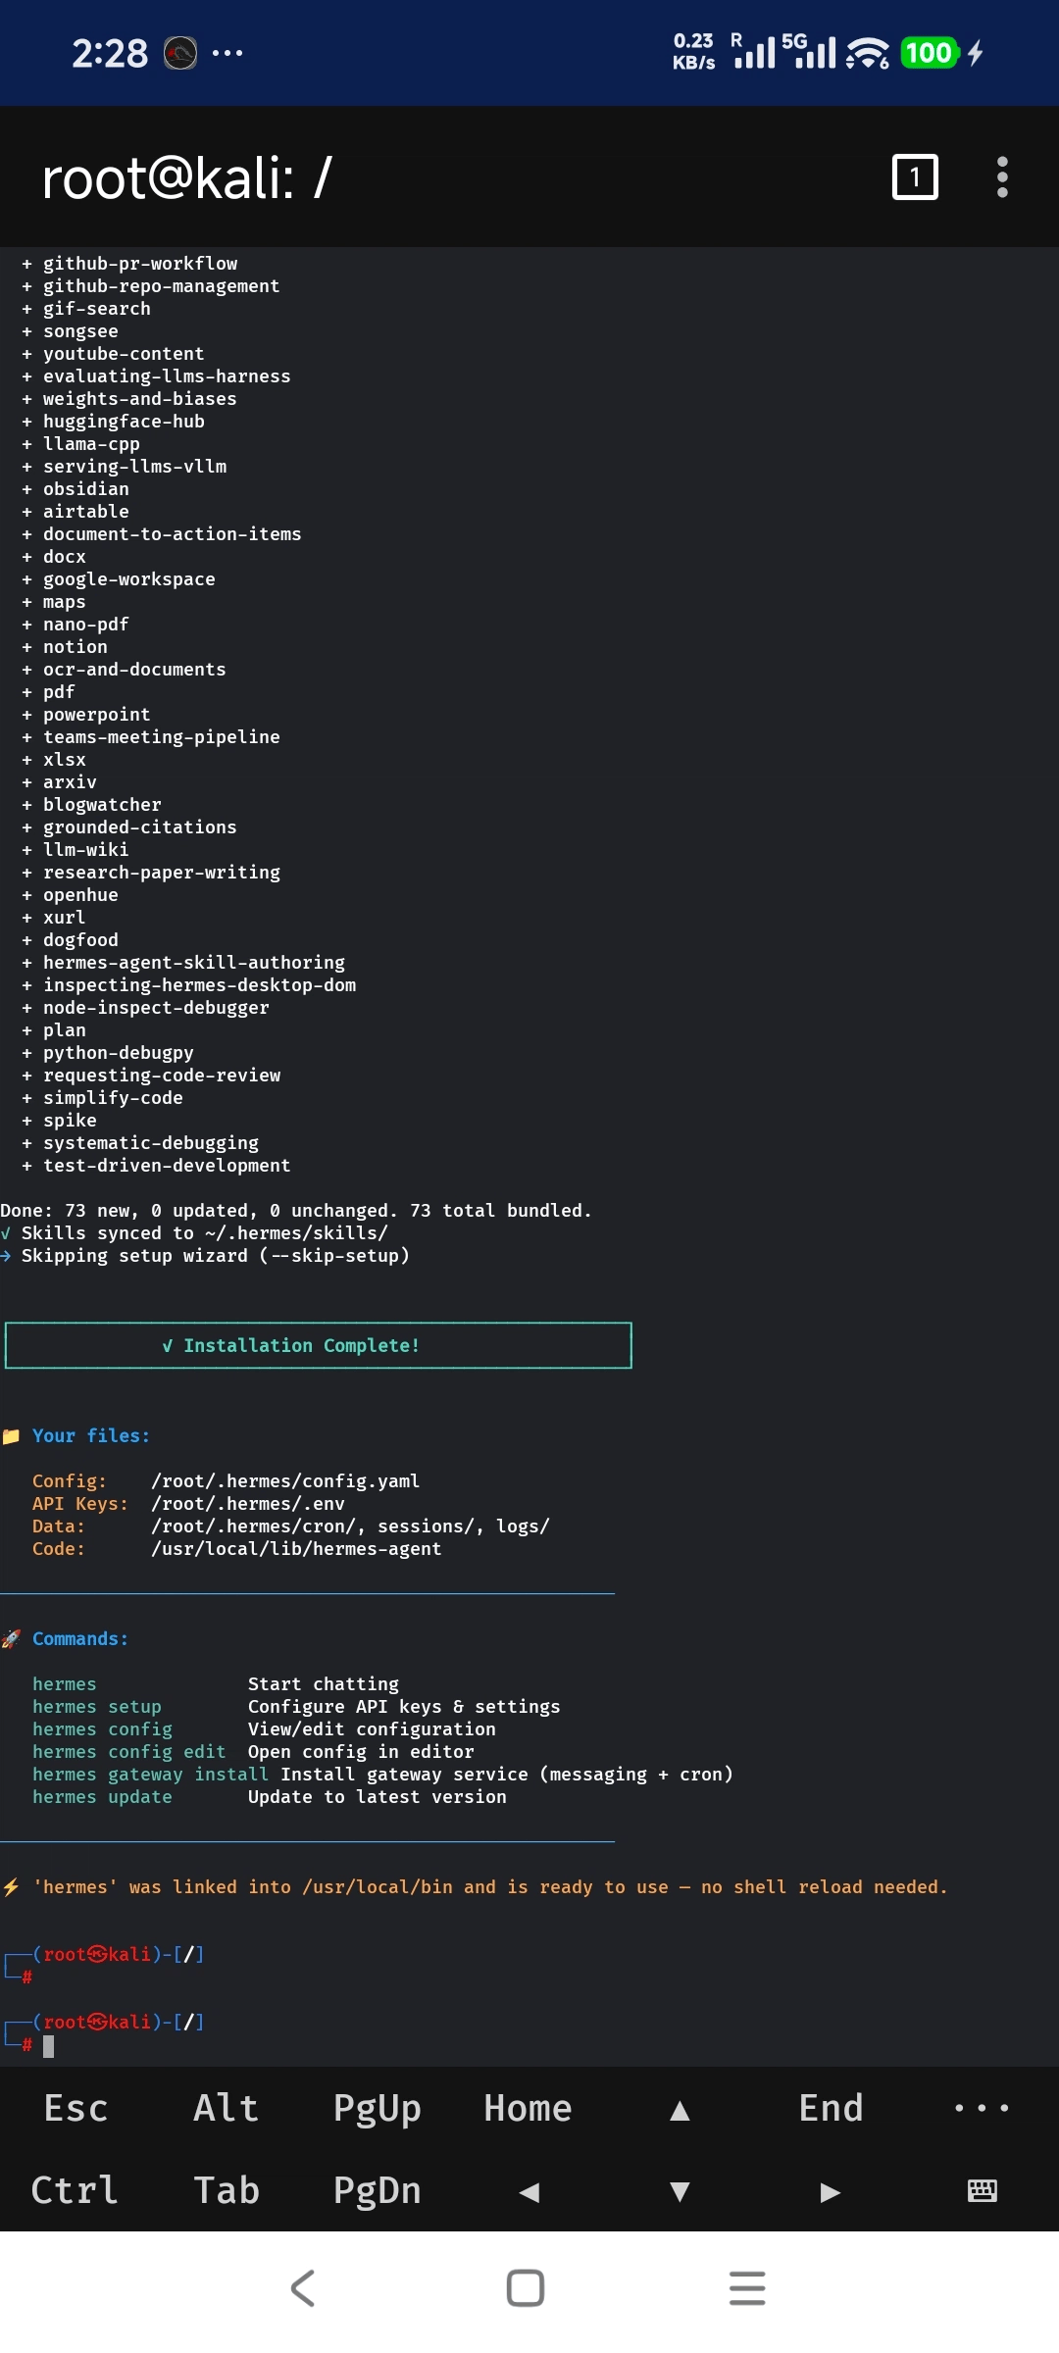Tap the PgUp key
1059x2353 pixels.
(378, 2109)
